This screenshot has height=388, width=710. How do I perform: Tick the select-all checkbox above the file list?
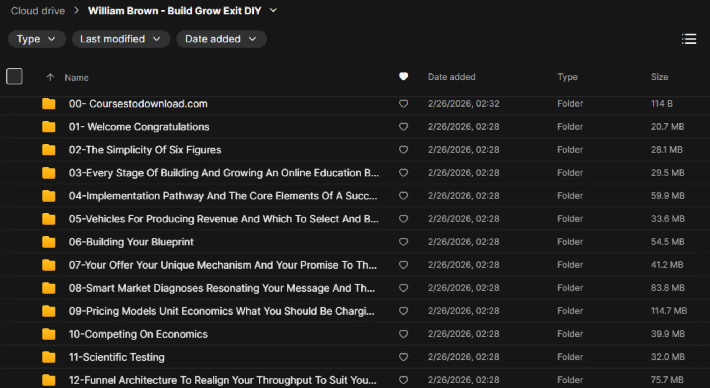(x=14, y=76)
